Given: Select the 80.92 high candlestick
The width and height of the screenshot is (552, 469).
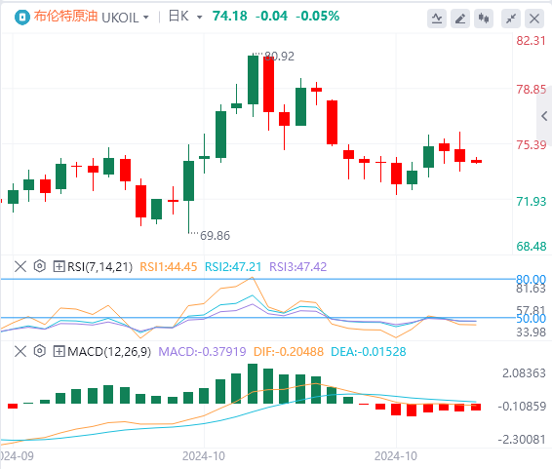Looking at the screenshot, I should pos(254,86).
